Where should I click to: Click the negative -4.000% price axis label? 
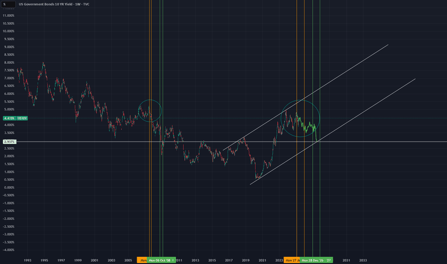tap(9, 250)
